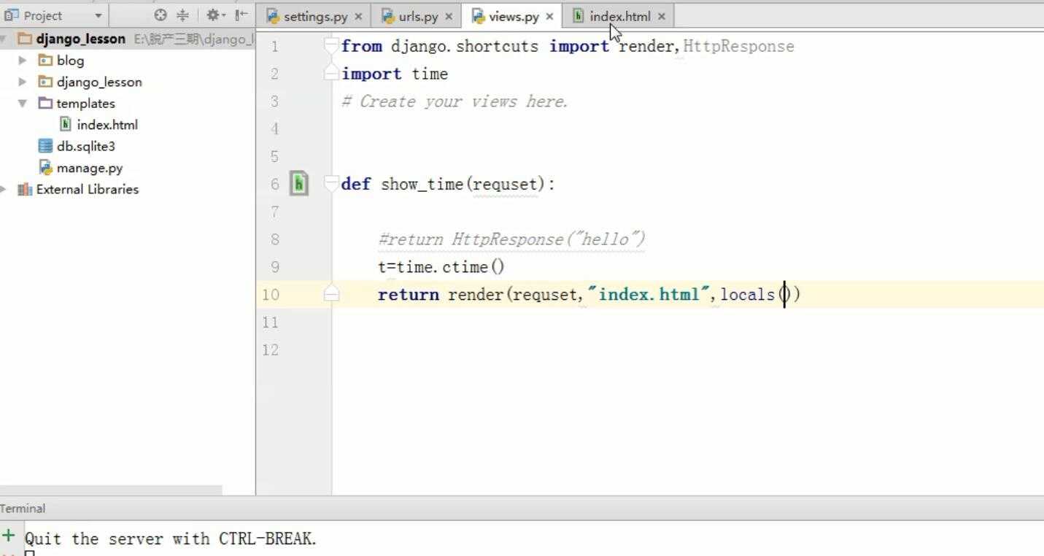Click the commented return HttpResponse line
This screenshot has width=1044, height=556.
pos(511,239)
